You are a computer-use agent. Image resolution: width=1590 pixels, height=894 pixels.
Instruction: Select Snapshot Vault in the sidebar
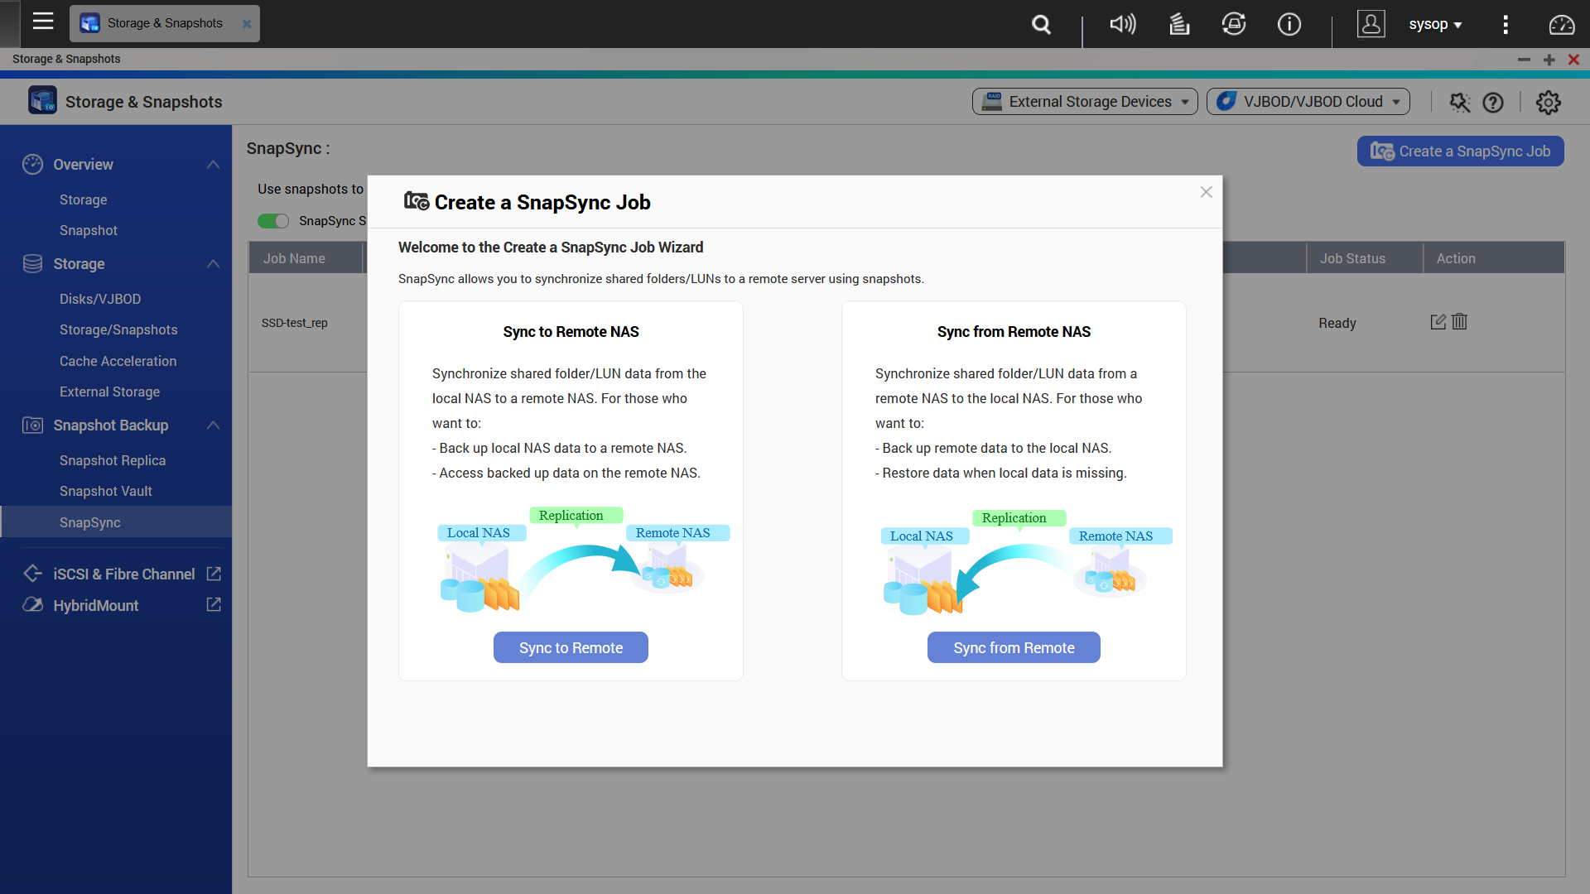pyautogui.click(x=106, y=491)
